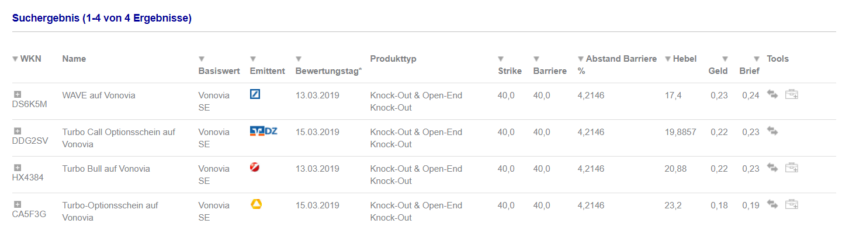This screenshot has width=849, height=227.
Task: Sort table by WKN column
Action: [x=27, y=59]
